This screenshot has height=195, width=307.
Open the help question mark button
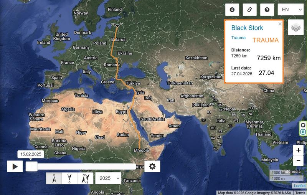pyautogui.click(x=267, y=10)
